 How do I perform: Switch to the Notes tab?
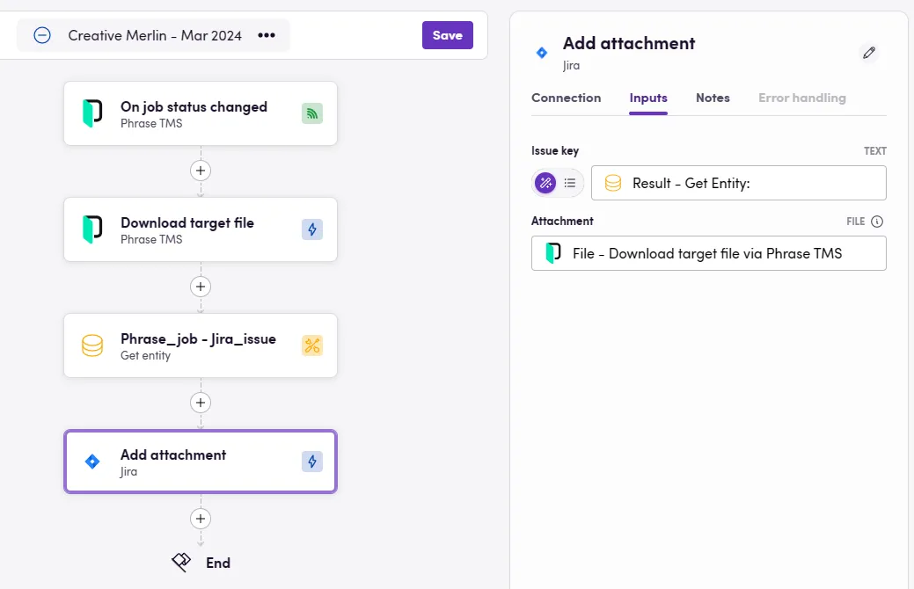(713, 98)
